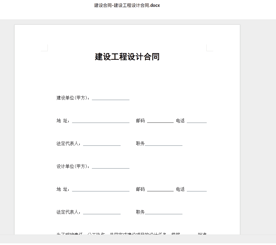Click the 职务 label in the 建设单位 section

click(140, 144)
